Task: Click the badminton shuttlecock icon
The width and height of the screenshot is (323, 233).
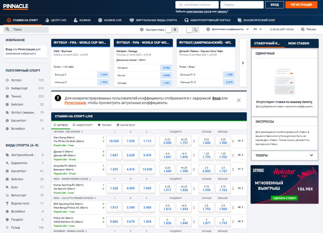Action: 7,163
